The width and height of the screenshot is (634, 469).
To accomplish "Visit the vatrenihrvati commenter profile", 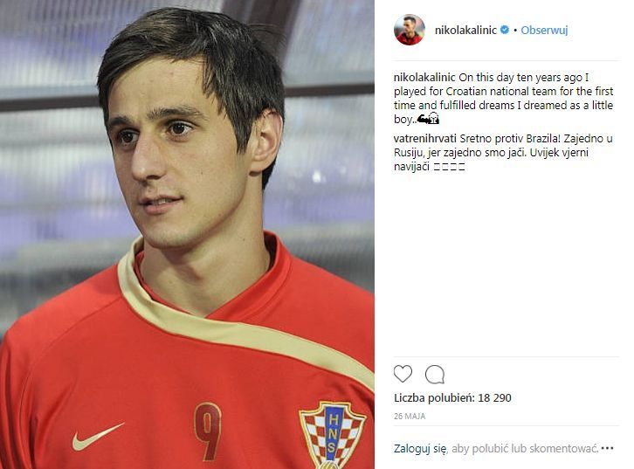I will click(x=425, y=139).
